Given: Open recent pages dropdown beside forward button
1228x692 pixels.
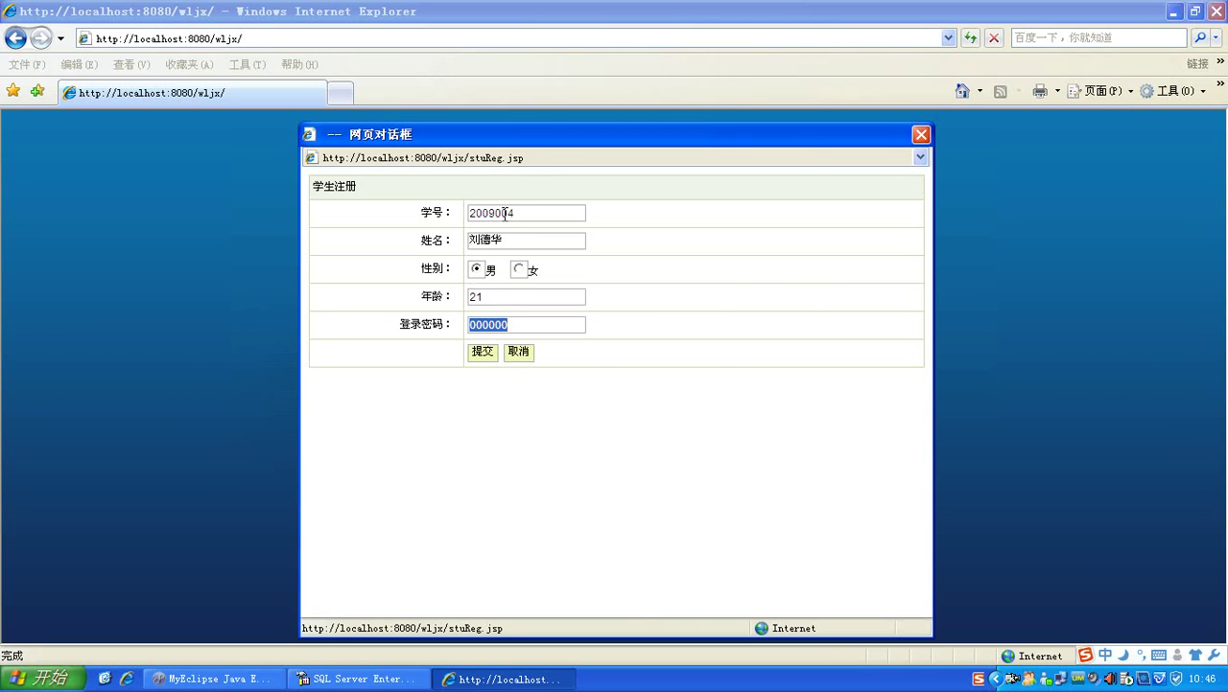Looking at the screenshot, I should tap(60, 38).
